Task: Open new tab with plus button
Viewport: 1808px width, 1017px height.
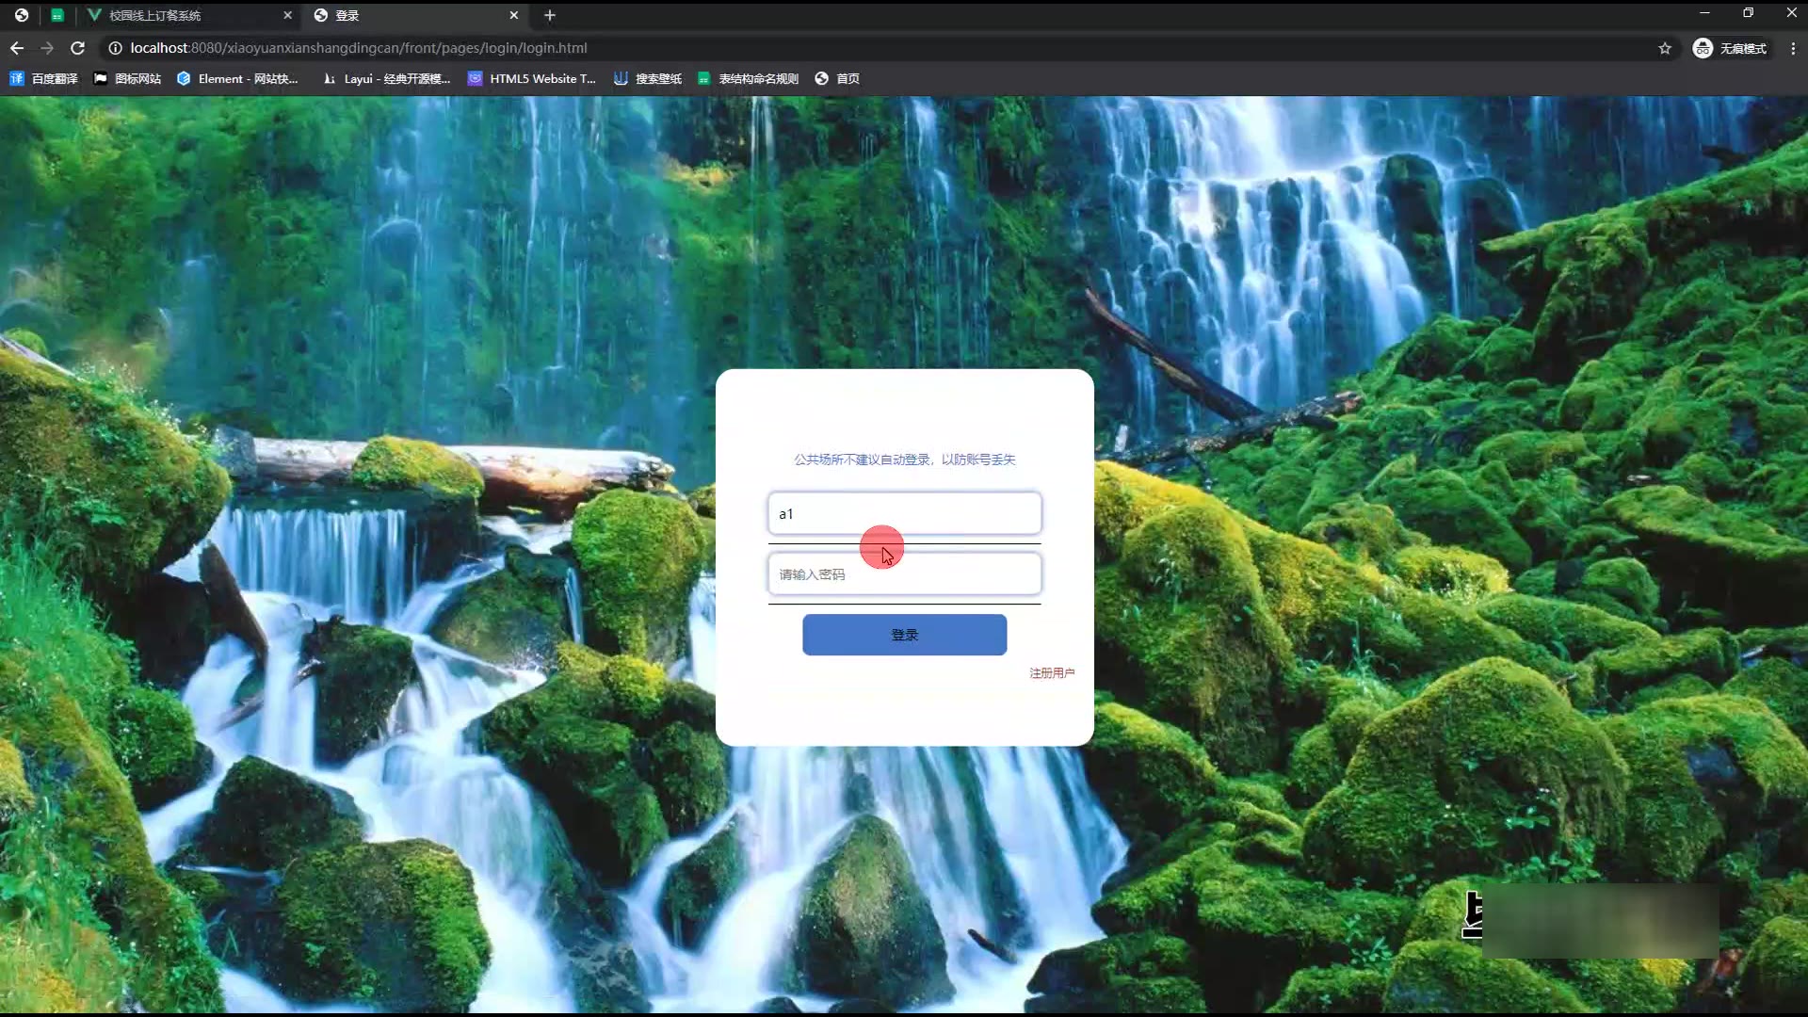Action: 550,15
